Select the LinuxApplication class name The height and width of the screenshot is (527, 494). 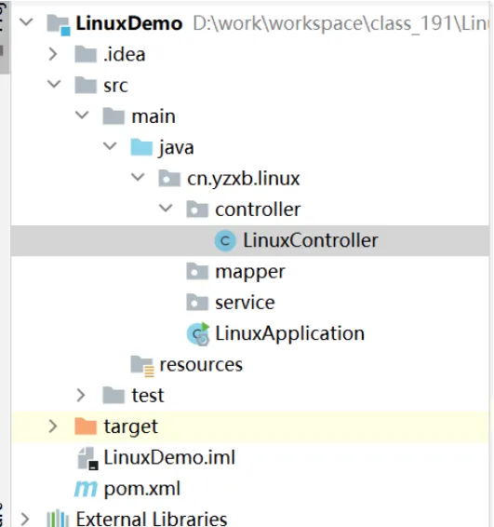click(x=290, y=333)
